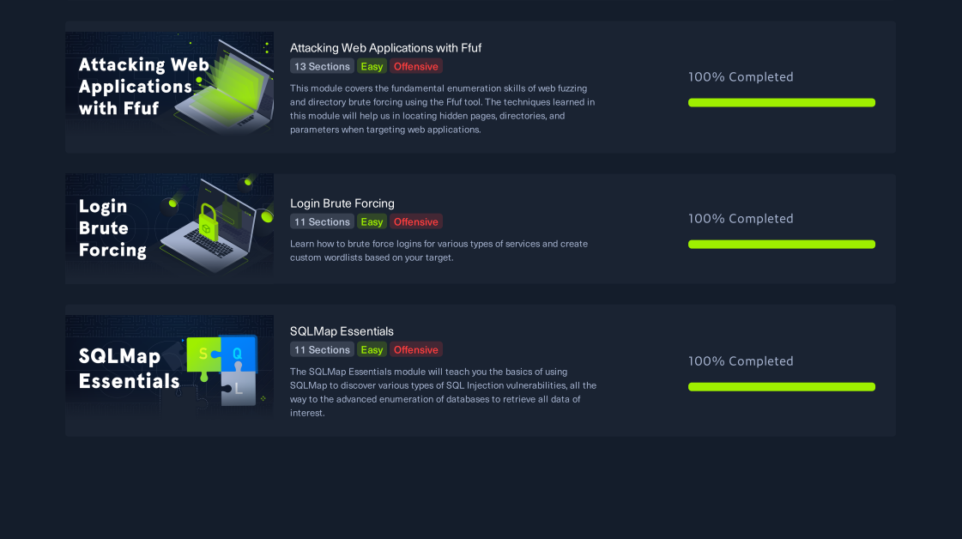Click the Ffuf module's green progress bar
The image size is (962, 539).
(x=782, y=102)
